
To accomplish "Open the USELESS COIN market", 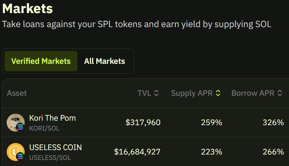I will pos(56,147).
